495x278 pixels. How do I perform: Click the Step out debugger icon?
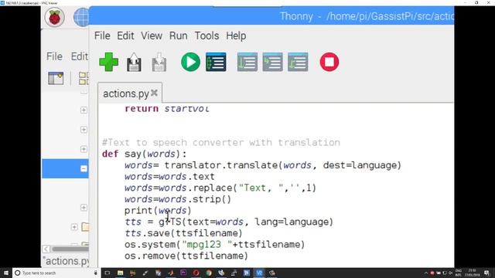click(298, 62)
